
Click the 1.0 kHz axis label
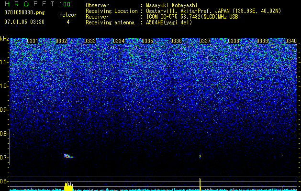click(x=4, y=86)
